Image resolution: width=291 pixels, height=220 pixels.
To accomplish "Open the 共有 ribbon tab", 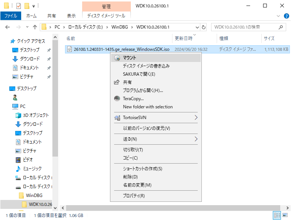I will coord(51,16).
